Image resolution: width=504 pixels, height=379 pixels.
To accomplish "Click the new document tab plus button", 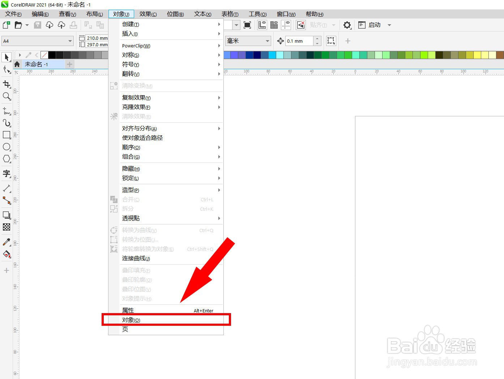I will (x=69, y=64).
